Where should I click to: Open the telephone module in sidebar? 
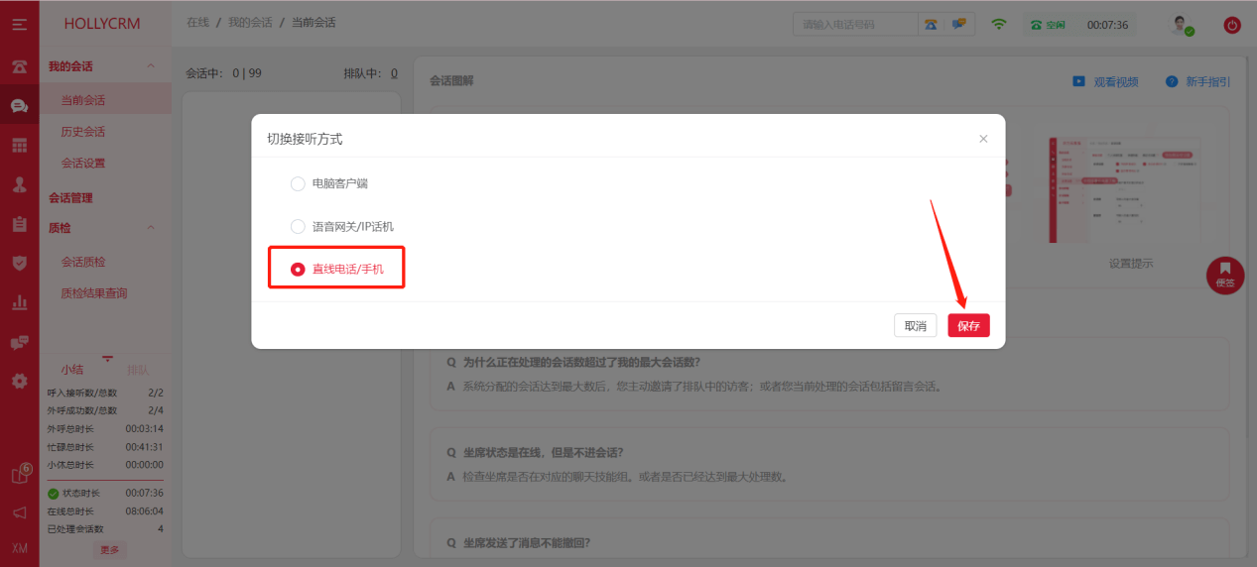19,66
